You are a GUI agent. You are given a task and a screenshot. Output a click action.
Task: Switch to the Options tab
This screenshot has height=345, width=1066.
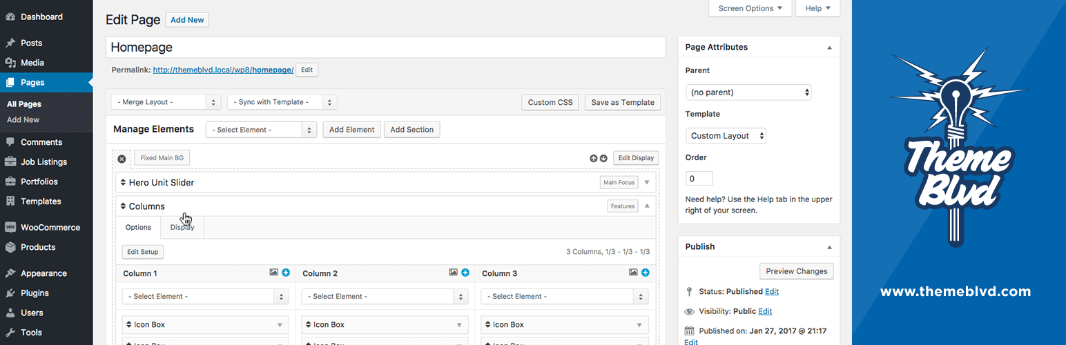tap(138, 228)
